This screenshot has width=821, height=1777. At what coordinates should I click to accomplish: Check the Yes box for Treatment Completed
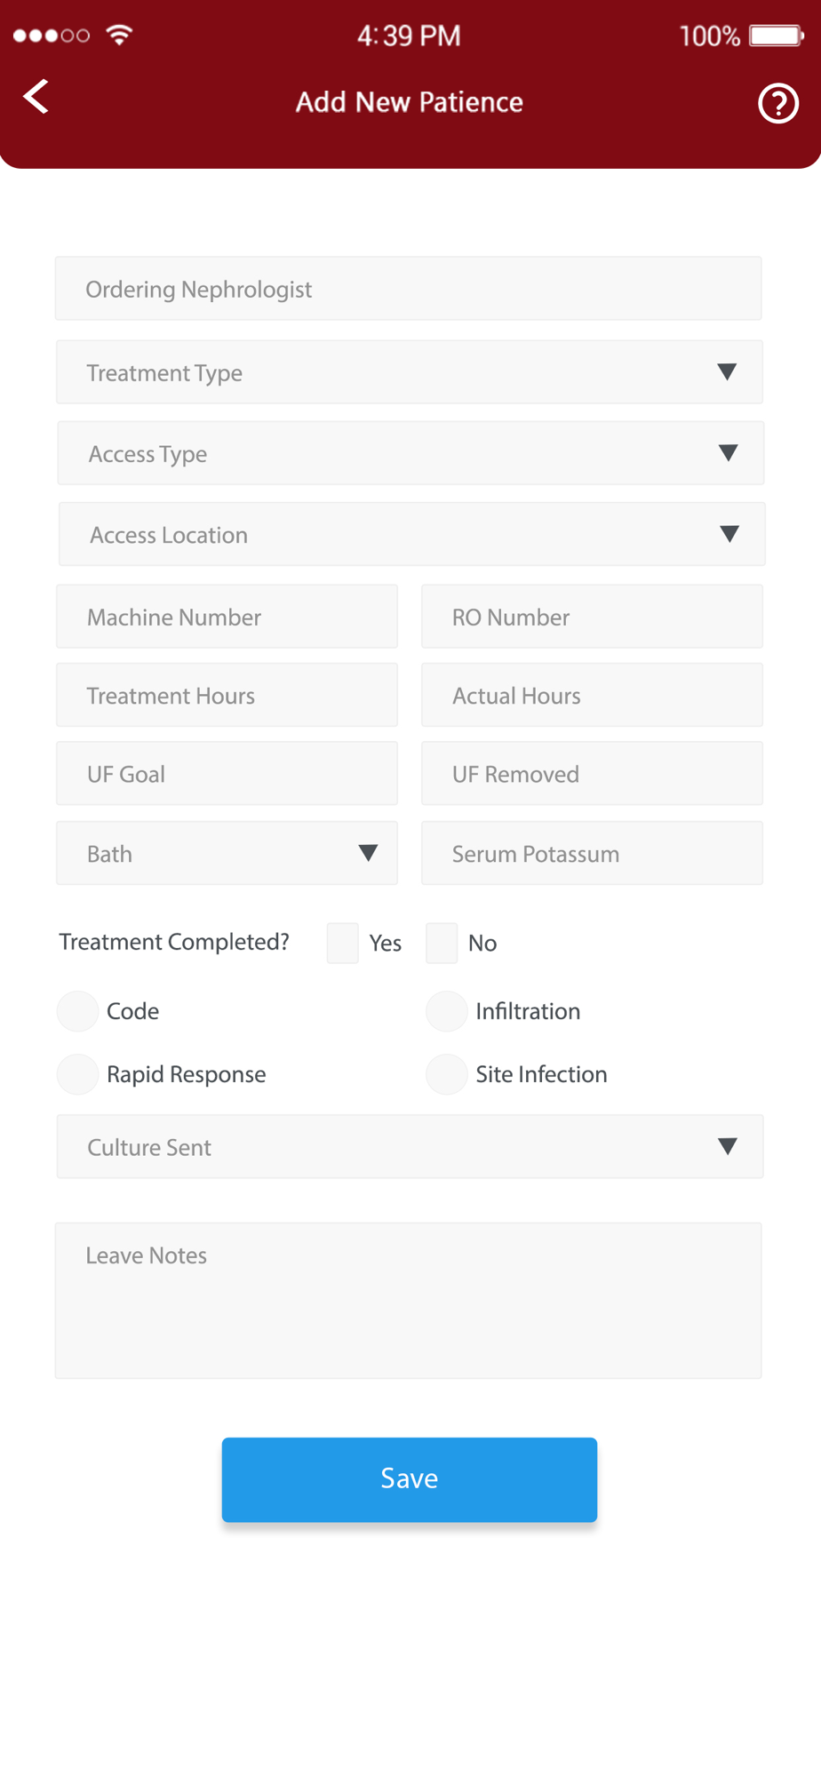[x=343, y=943]
